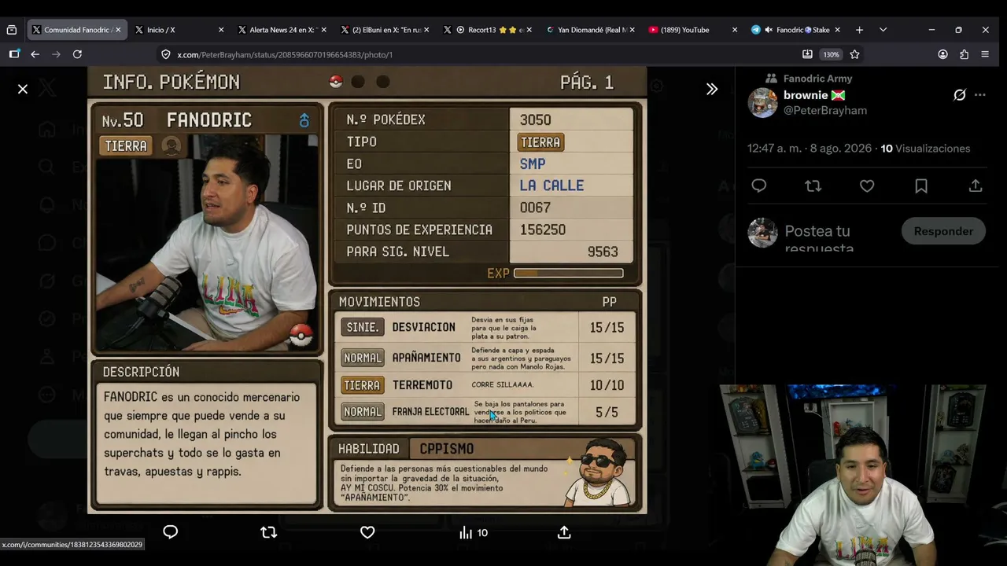Open Grok icon next to brownie's name
1007x566 pixels.
coord(960,95)
